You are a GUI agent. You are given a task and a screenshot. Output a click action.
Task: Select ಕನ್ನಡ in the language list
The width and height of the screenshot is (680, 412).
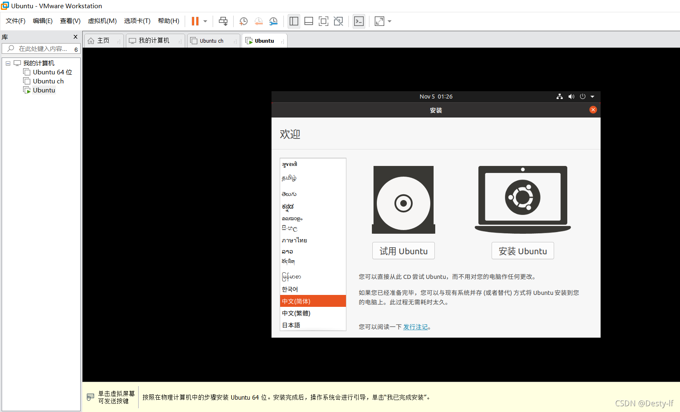pyautogui.click(x=313, y=207)
